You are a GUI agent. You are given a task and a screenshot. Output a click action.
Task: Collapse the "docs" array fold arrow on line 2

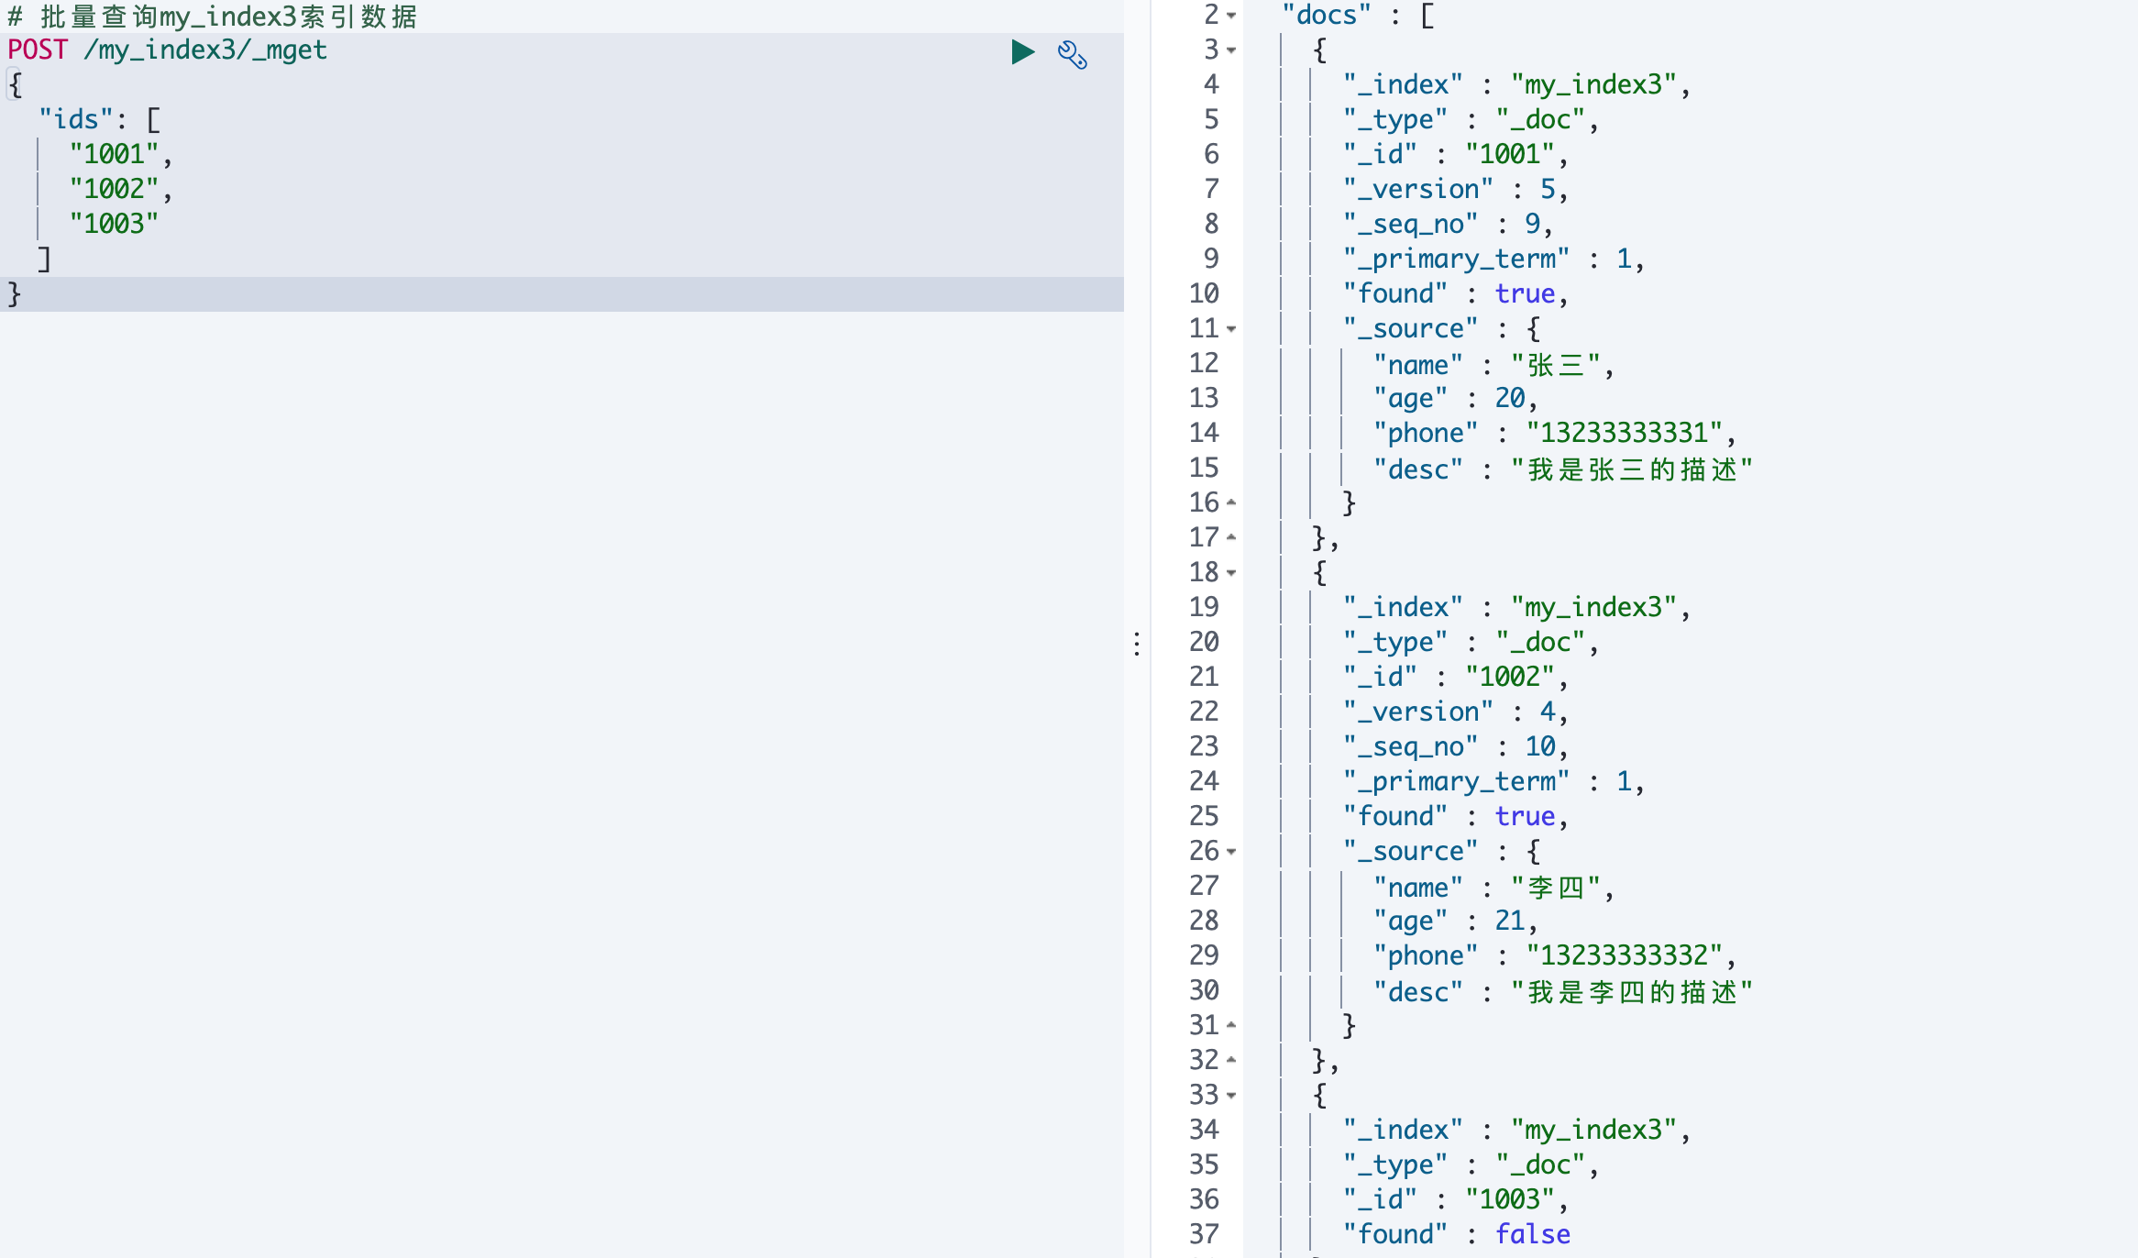click(x=1231, y=16)
